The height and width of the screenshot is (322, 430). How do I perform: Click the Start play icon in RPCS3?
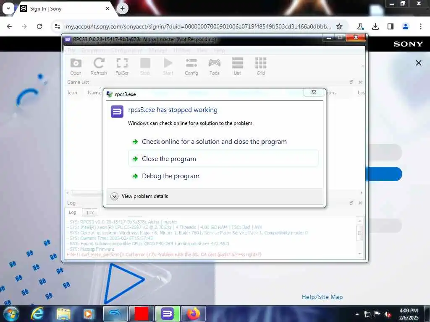pos(168,66)
